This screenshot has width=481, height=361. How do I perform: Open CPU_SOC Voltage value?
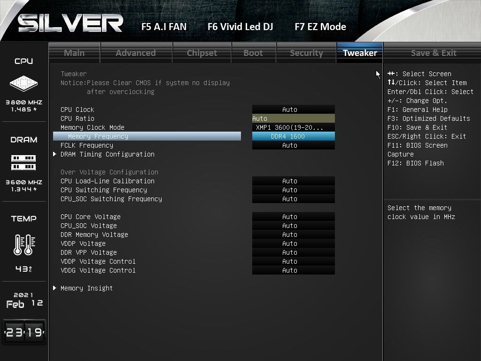point(293,226)
